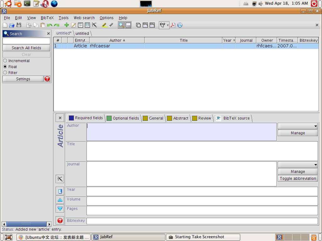The height and width of the screenshot is (241, 322).
Task: Click the Unmark entries icon
Action: click(111, 25)
